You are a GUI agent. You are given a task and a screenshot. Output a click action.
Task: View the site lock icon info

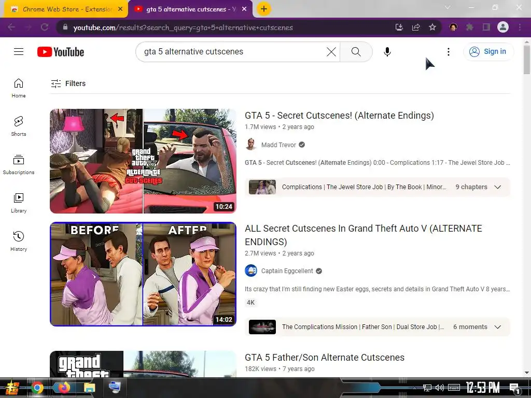click(x=65, y=27)
